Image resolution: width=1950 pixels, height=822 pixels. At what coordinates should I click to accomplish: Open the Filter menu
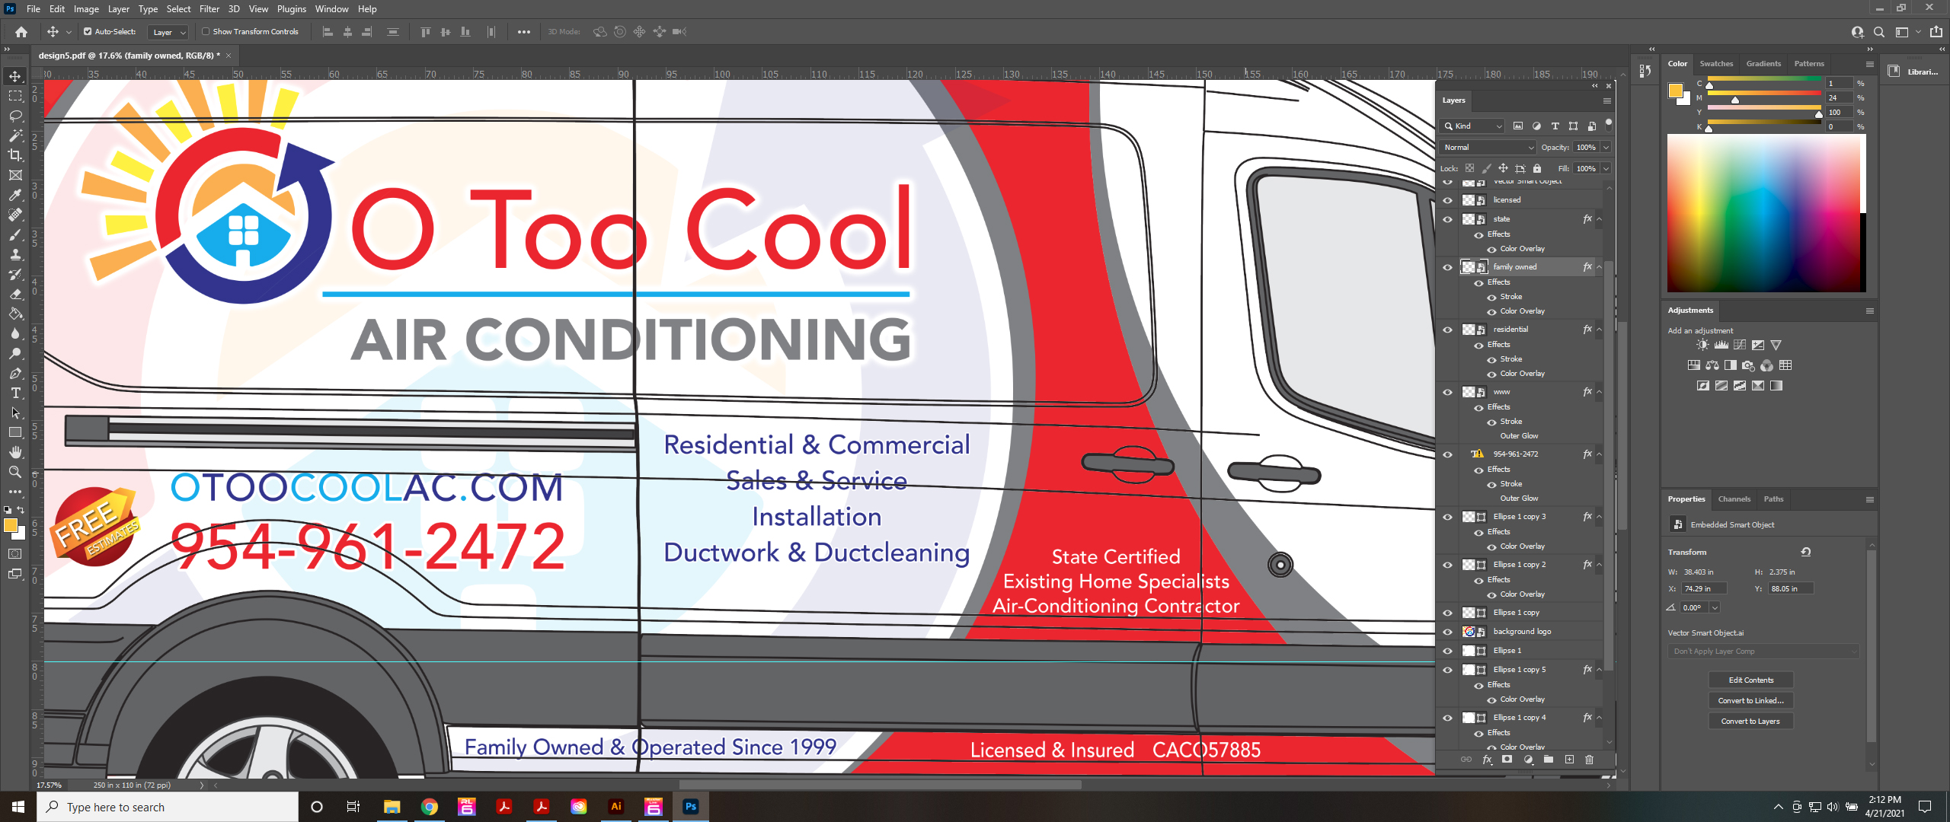tap(209, 9)
